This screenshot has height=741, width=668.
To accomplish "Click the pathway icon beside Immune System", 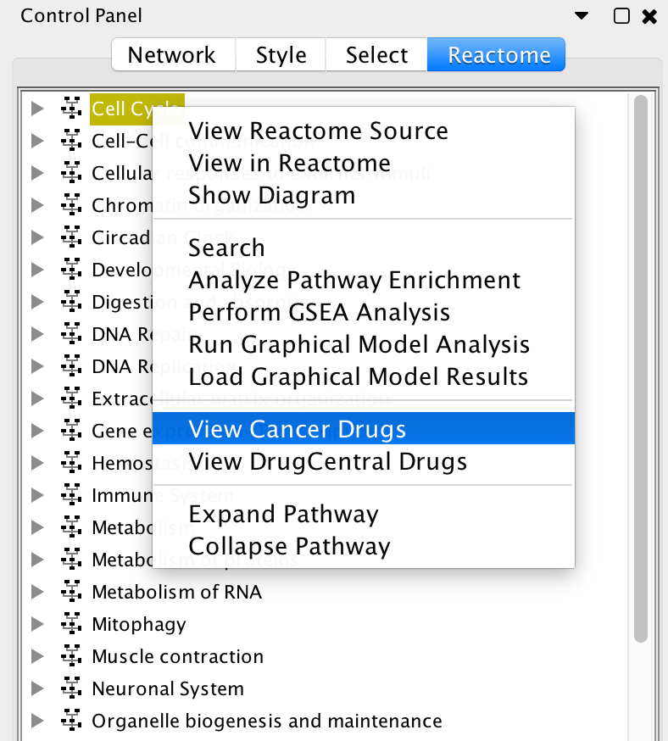I will point(71,495).
